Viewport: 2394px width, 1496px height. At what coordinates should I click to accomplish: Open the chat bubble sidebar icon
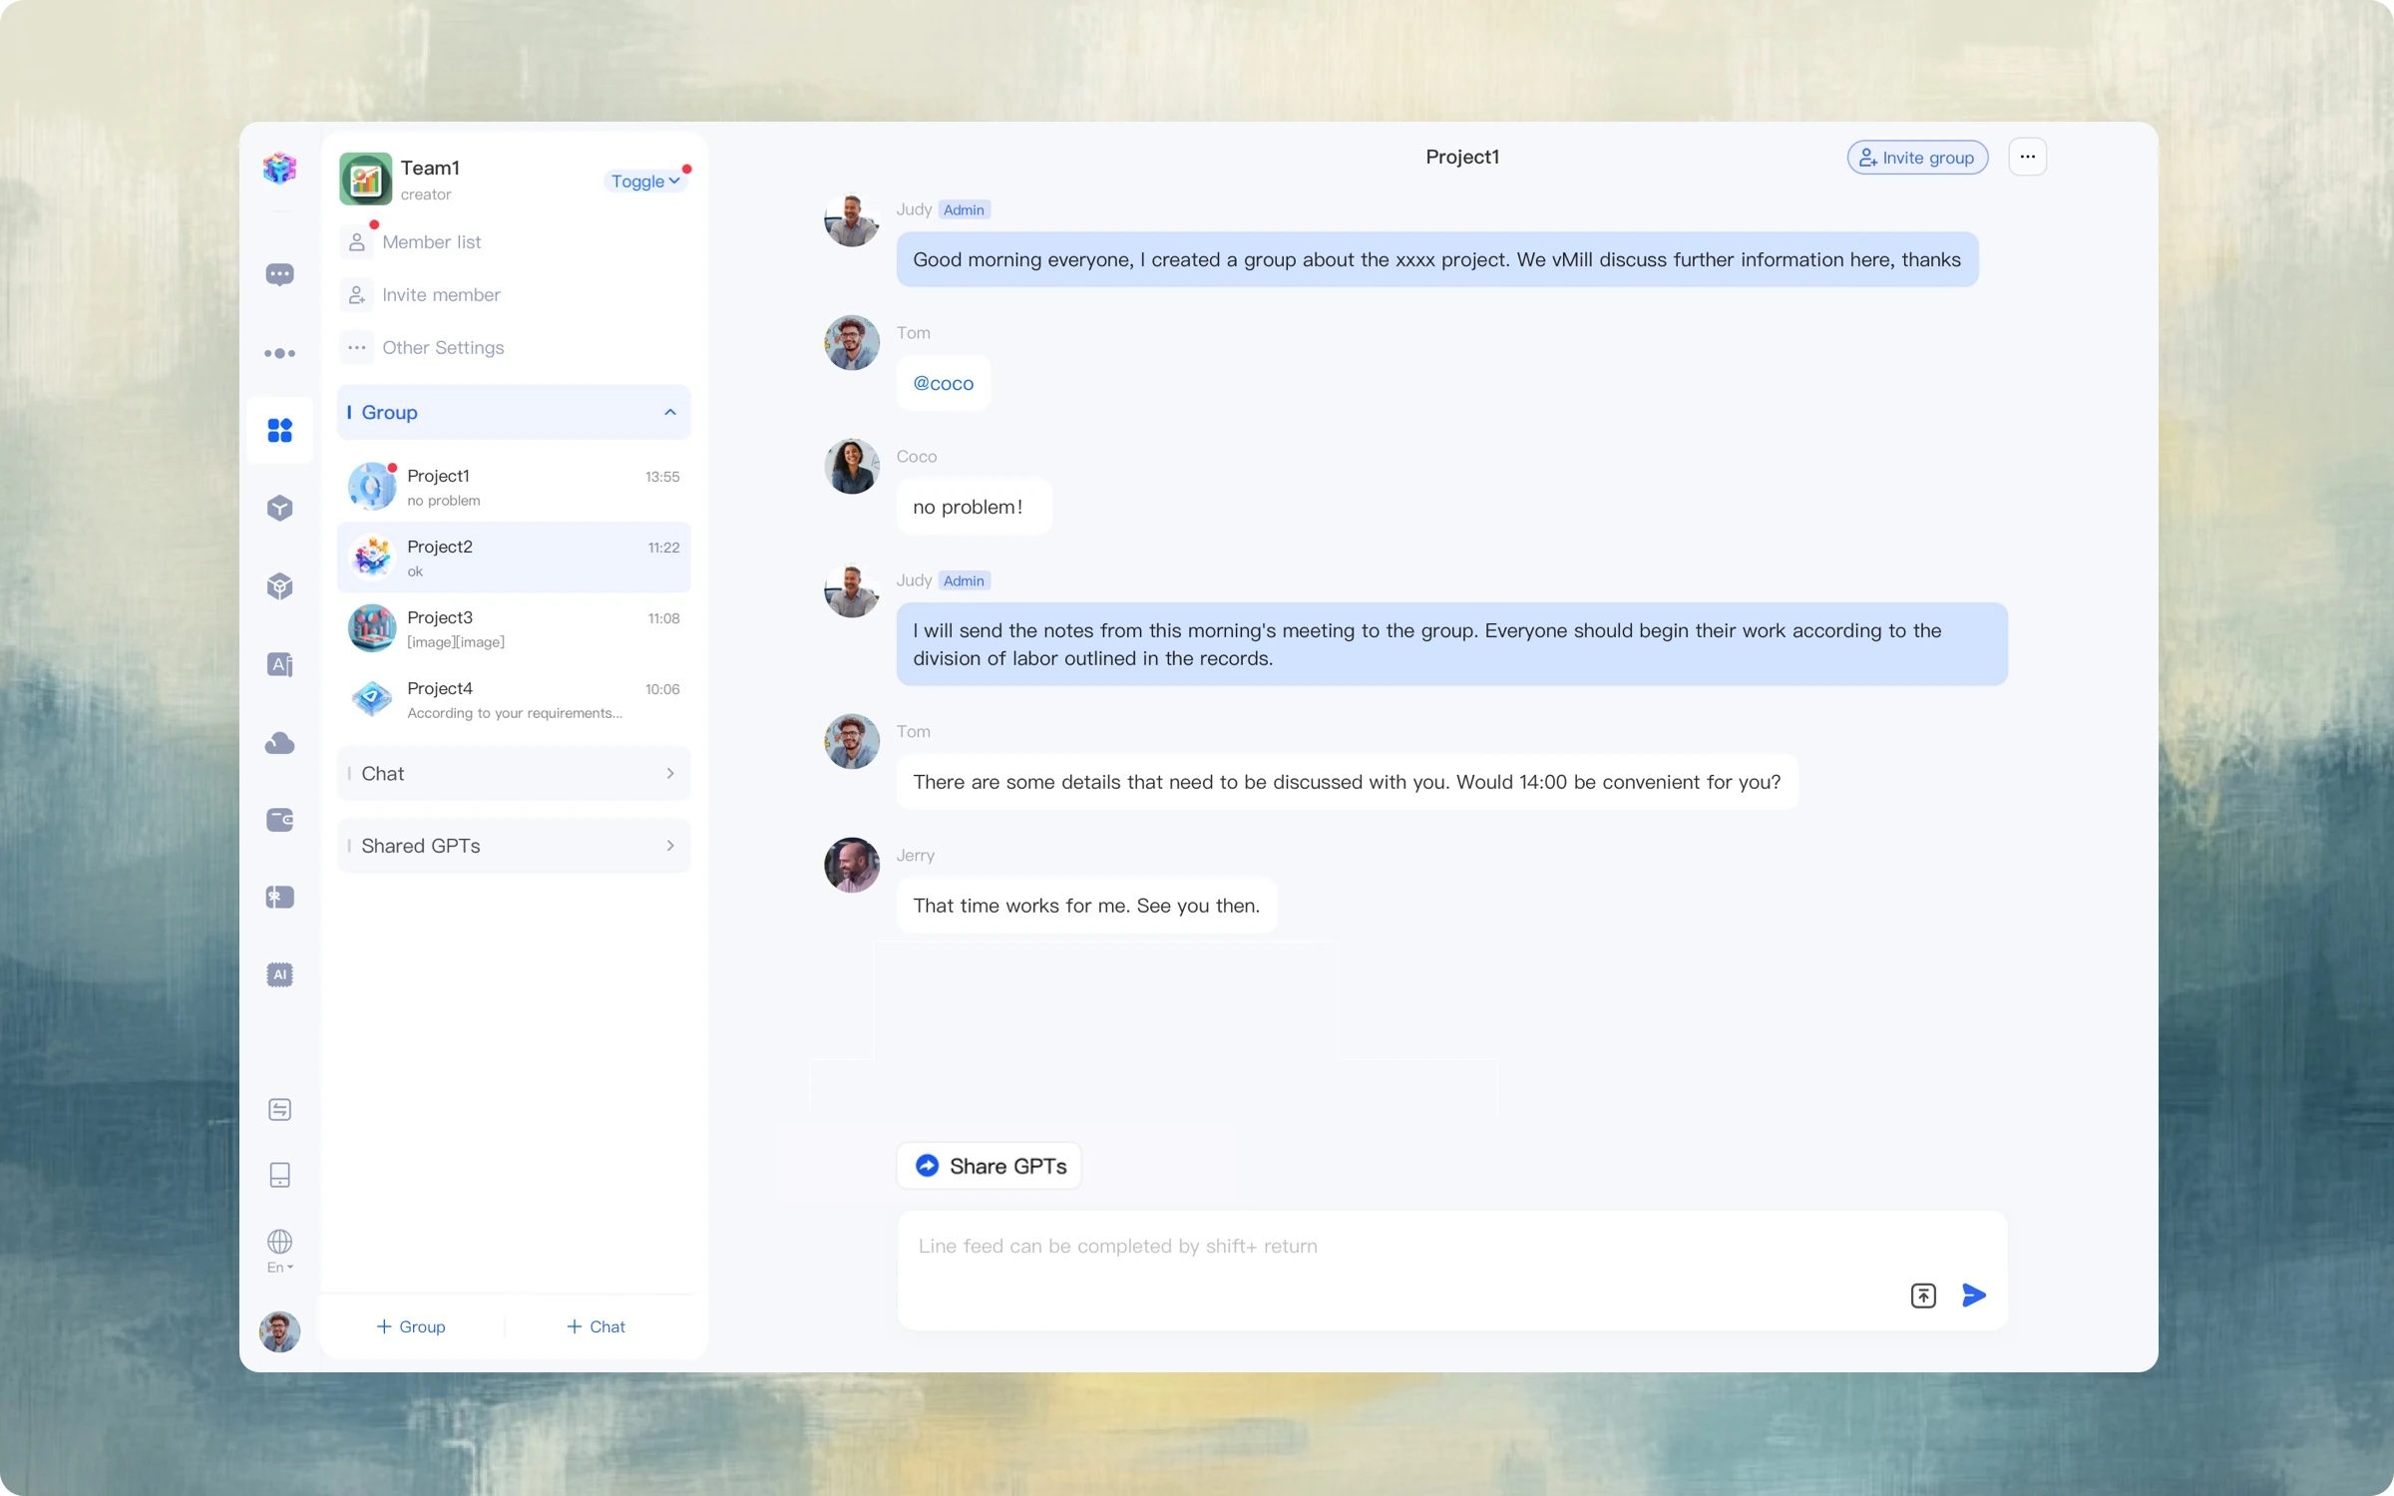(279, 274)
